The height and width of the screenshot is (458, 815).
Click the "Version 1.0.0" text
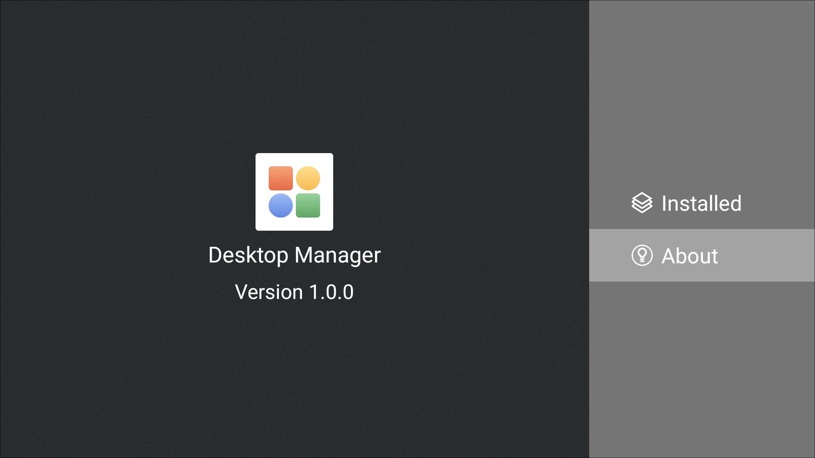click(x=294, y=292)
